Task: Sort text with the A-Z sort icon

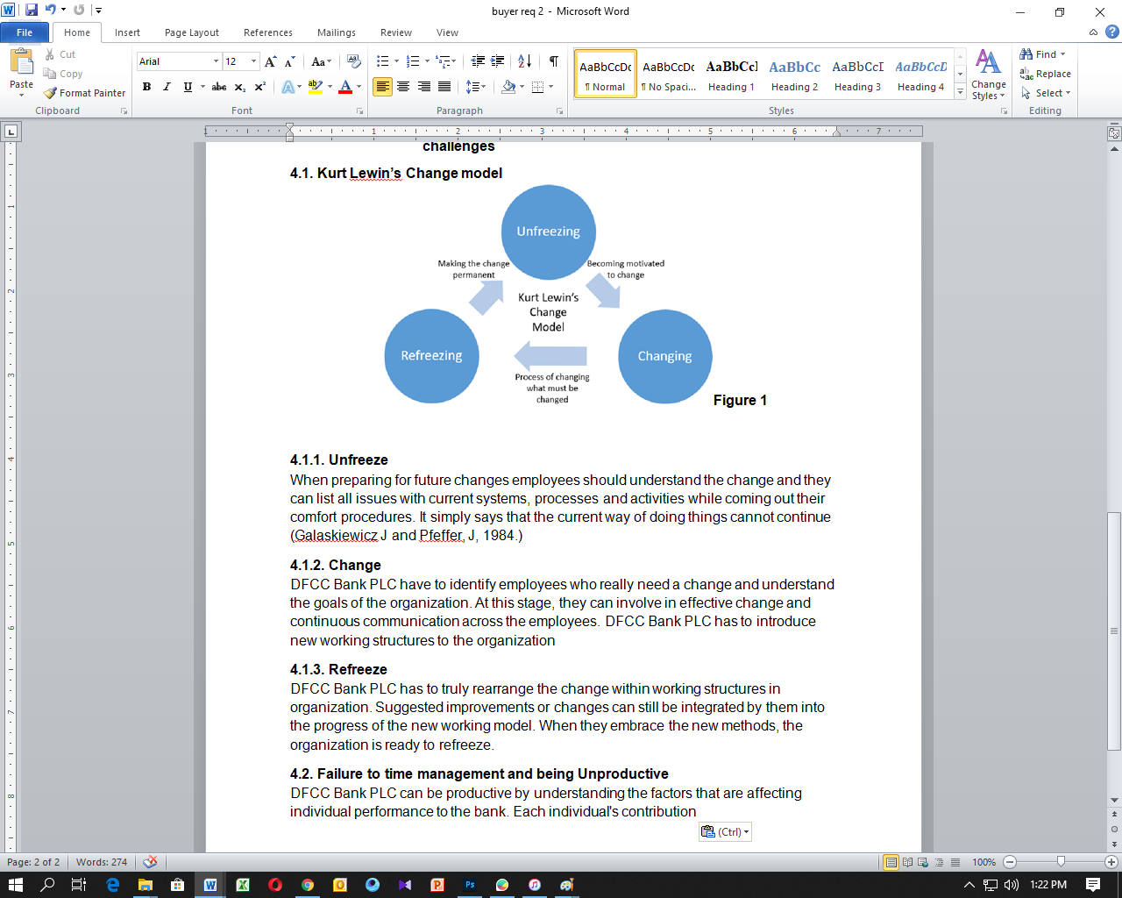Action: pyautogui.click(x=524, y=61)
